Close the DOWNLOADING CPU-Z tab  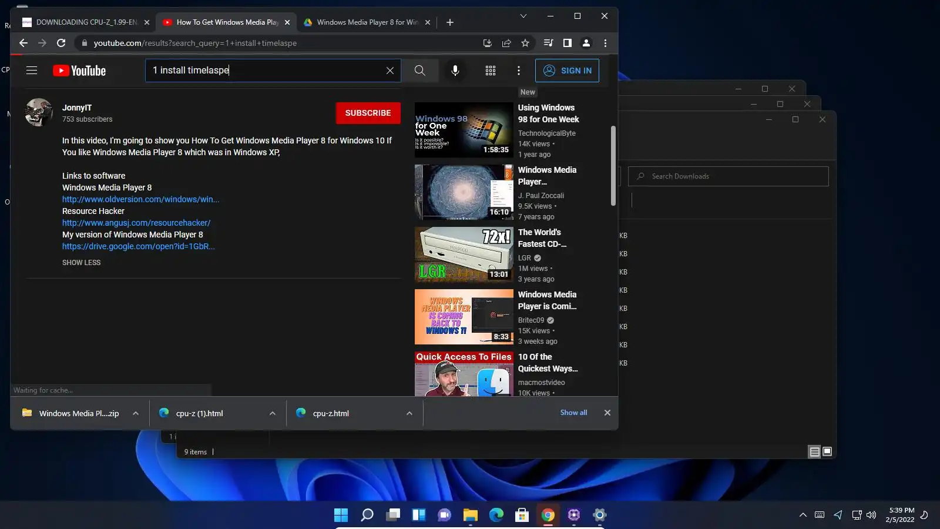coord(147,22)
